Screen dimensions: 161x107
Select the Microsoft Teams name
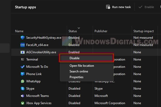(37, 96)
